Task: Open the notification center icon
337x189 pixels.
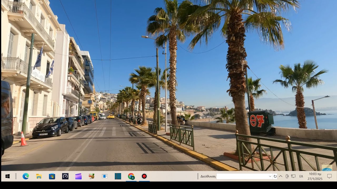Action: click(329, 176)
